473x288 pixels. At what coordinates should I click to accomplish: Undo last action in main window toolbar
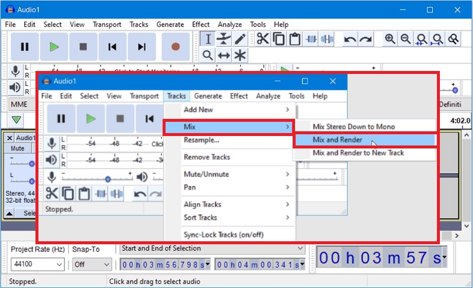[350, 39]
